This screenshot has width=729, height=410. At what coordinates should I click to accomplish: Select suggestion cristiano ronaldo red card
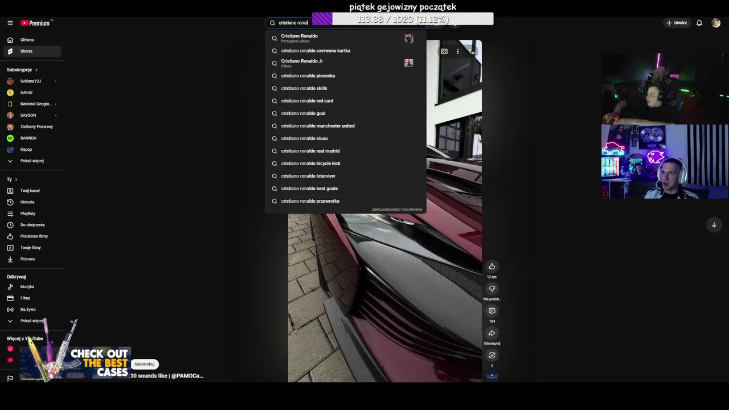[346, 101]
